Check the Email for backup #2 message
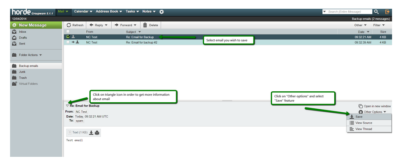 pos(68,42)
